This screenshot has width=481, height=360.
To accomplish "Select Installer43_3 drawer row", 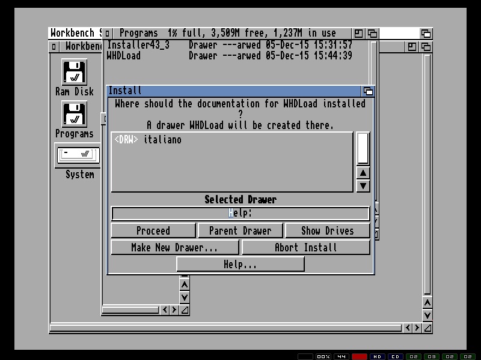I will click(x=230, y=45).
